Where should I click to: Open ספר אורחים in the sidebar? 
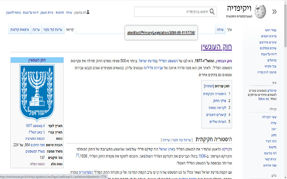270,165
